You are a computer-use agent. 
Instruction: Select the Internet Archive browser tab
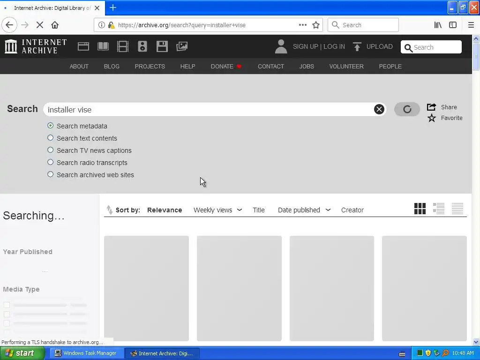(52, 8)
